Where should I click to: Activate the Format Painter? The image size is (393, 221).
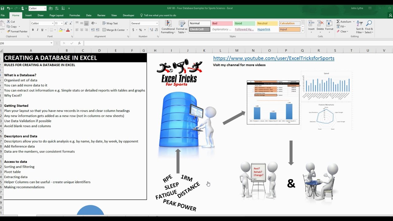tap(17, 31)
